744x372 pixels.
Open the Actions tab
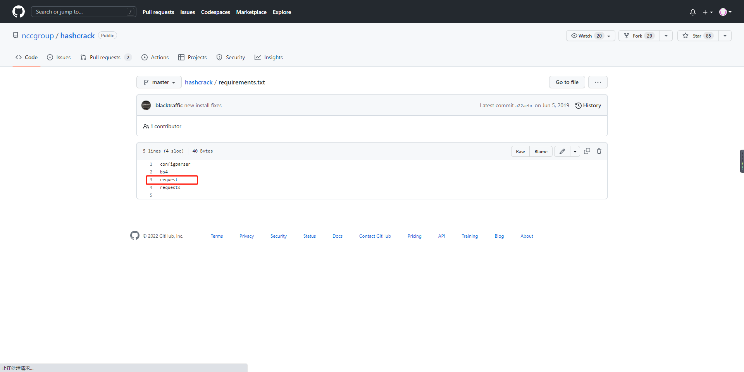point(155,57)
